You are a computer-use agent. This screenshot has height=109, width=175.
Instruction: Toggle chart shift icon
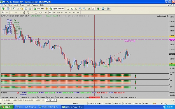94,9
